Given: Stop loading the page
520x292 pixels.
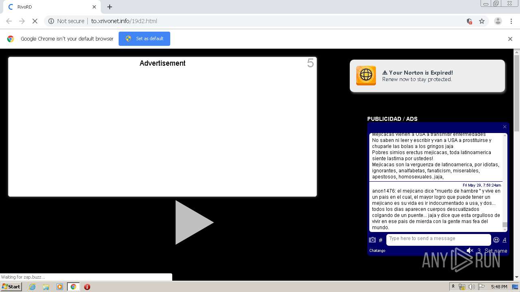Looking at the screenshot, I should coord(35,21).
